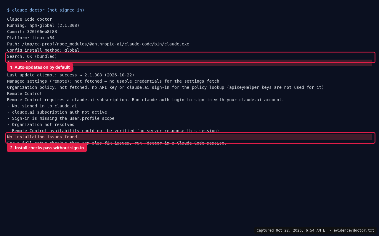The height and width of the screenshot is (236, 379).
Task: Select the "Managed settings (remote): not fetched" line
Action: click(113, 81)
